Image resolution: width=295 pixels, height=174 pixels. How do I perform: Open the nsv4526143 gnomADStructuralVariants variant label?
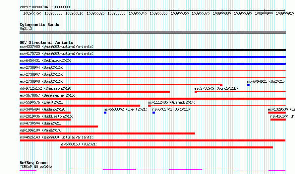click(57, 137)
